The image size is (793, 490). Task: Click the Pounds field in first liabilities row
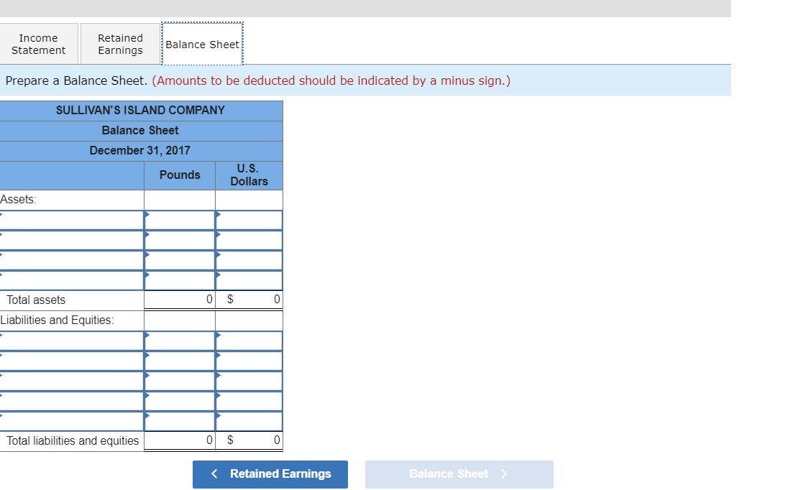180,341
